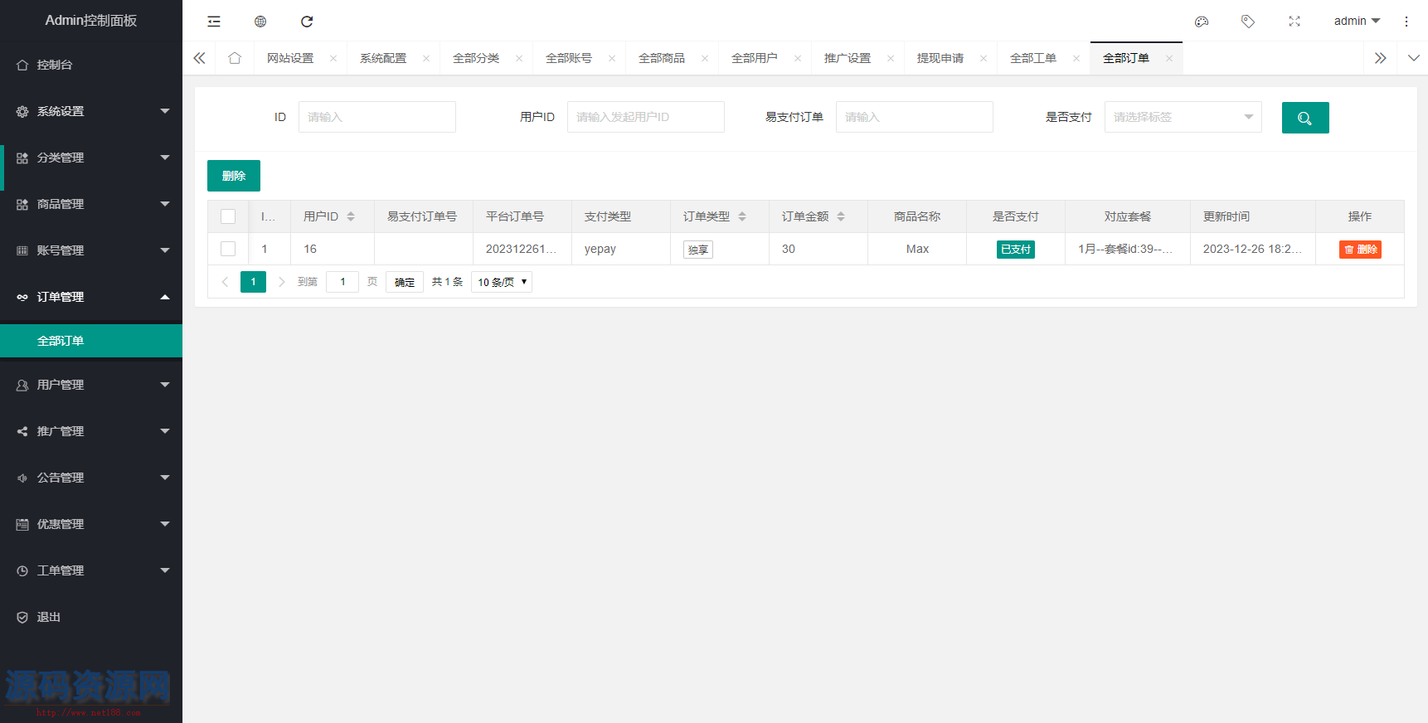This screenshot has height=723, width=1428.
Task: Expand the 工单管理 sidebar menu
Action: coord(91,570)
